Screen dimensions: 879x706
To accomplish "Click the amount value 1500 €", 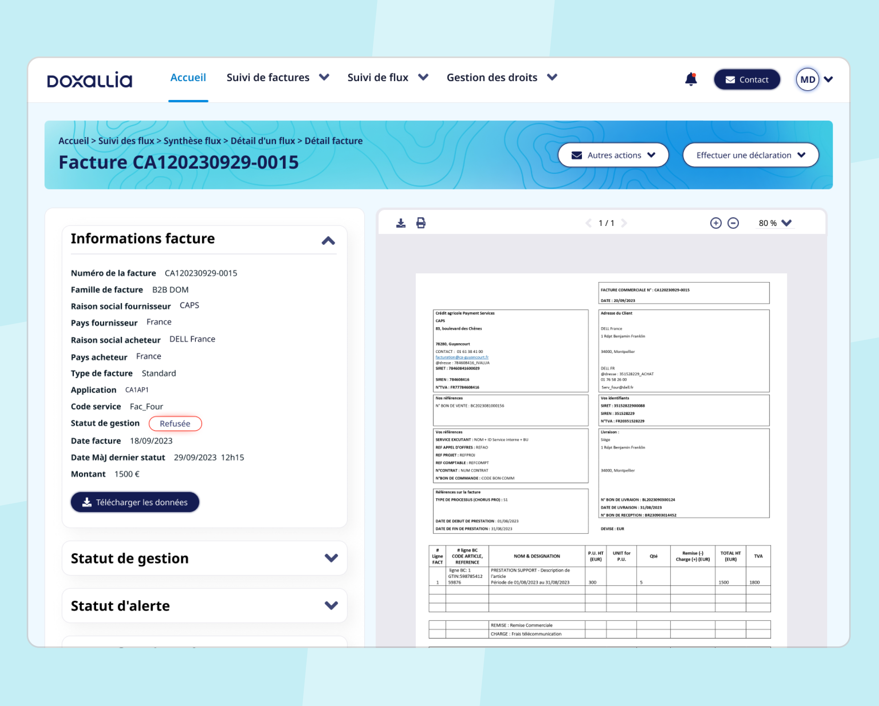I will click(127, 474).
